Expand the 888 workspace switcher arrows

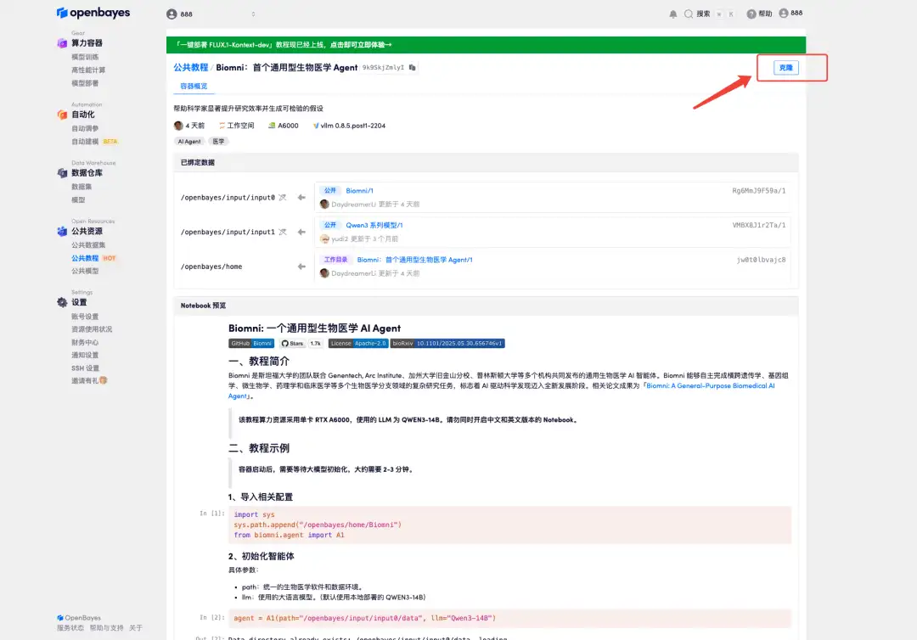point(253,14)
